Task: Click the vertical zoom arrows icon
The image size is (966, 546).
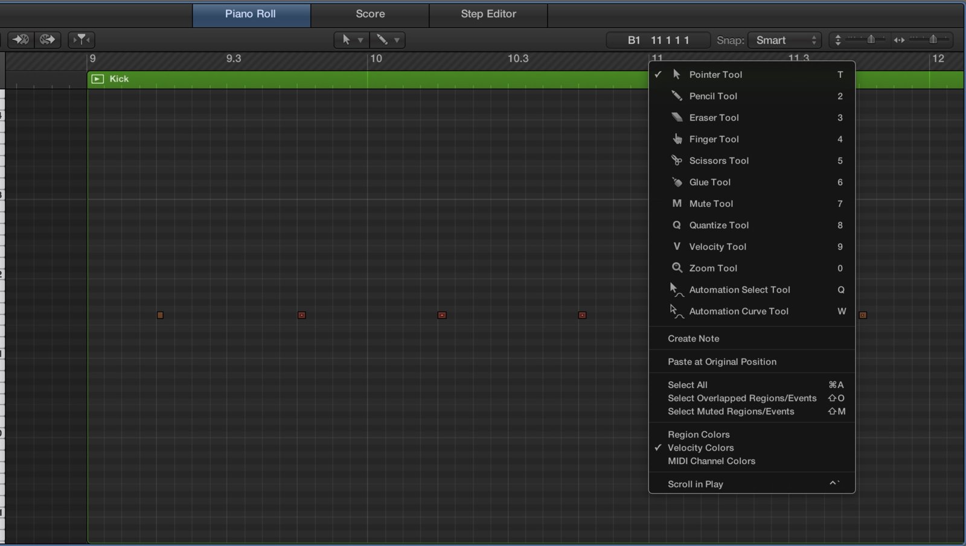Action: pyautogui.click(x=837, y=40)
